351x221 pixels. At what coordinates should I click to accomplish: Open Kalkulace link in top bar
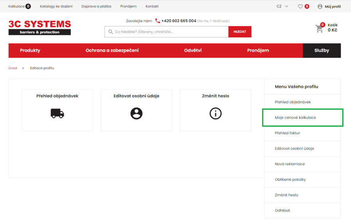tap(17, 6)
